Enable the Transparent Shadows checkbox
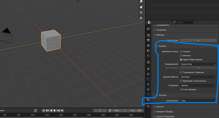Viewport: 219px width, 118px height. [181, 72]
